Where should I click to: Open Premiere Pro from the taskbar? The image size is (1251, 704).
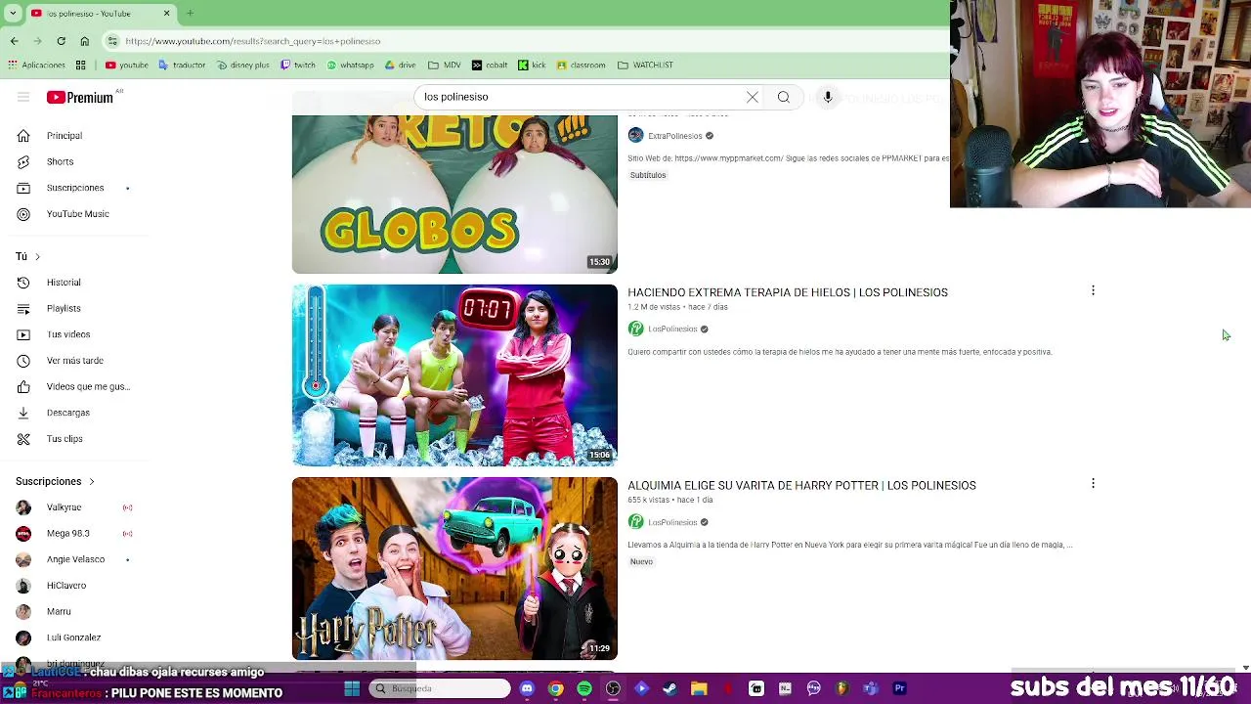click(x=899, y=688)
